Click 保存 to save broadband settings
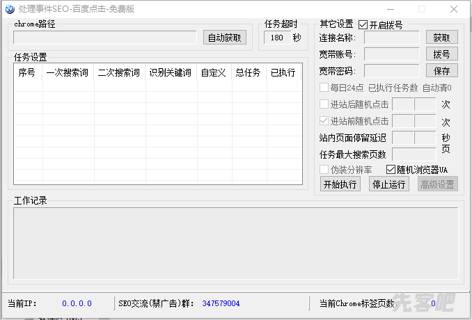The height and width of the screenshot is (320, 472). [441, 71]
